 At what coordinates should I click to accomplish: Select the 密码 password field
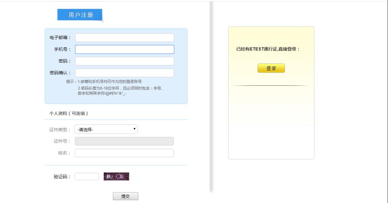(124, 61)
